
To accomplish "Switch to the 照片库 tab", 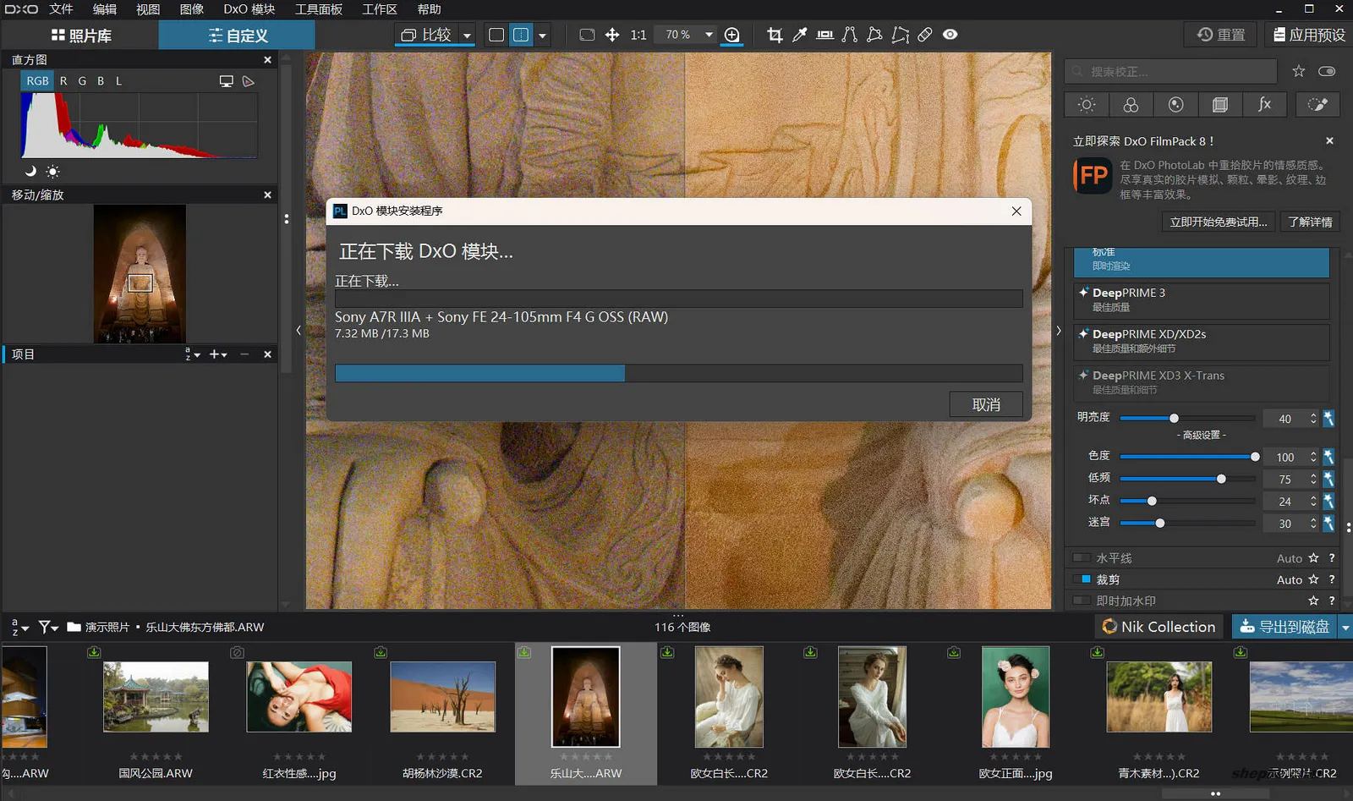I will tap(80, 36).
